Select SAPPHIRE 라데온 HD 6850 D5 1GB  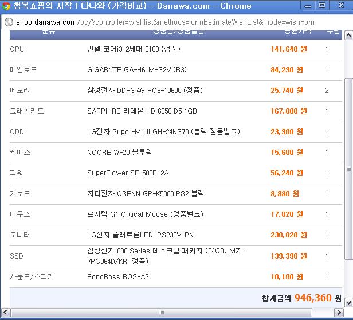(x=142, y=111)
